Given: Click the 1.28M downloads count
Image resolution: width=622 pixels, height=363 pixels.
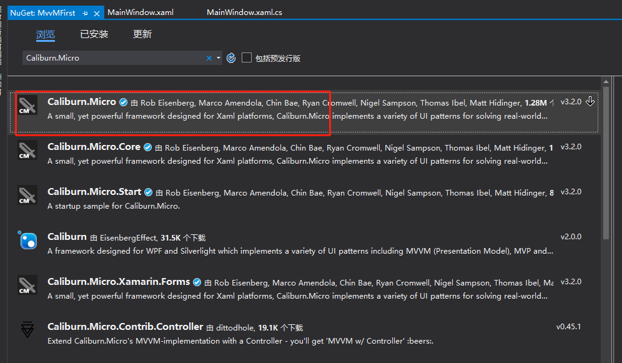Looking at the screenshot, I should coord(536,102).
